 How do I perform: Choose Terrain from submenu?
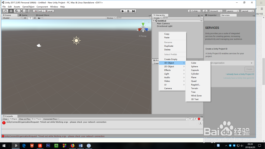198,88
